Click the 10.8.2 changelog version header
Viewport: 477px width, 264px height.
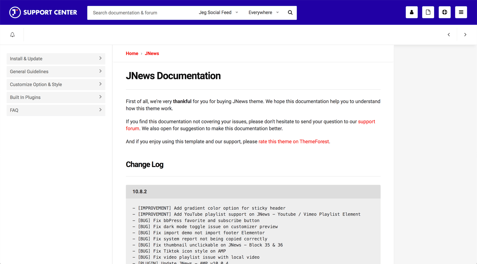253,192
